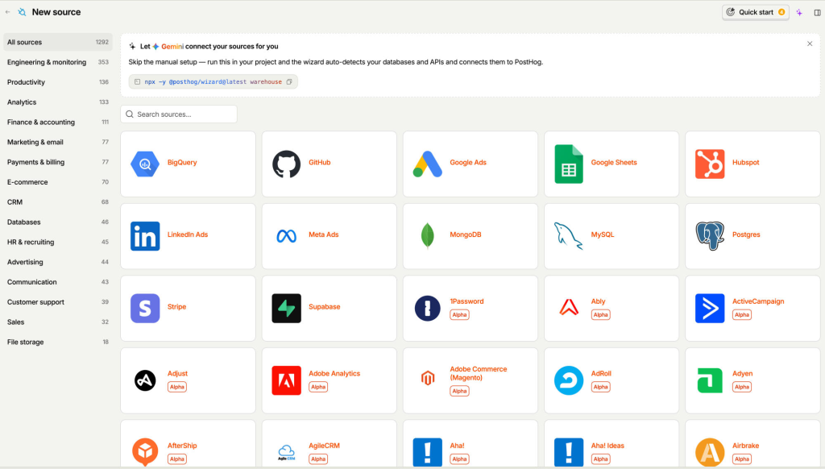825x469 pixels.
Task: Click the Airbrake logo icon
Action: coord(710,452)
